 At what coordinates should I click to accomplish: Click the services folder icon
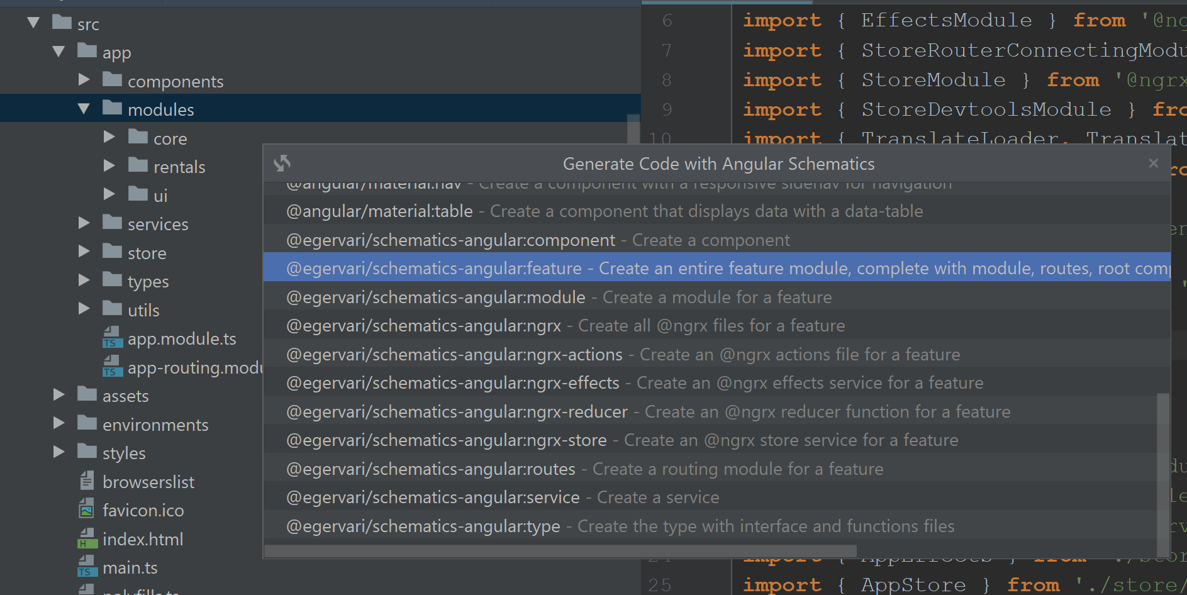(x=112, y=222)
